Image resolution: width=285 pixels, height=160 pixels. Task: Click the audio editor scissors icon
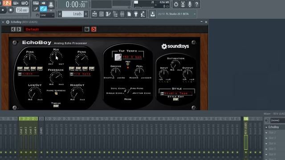pos(183,4)
